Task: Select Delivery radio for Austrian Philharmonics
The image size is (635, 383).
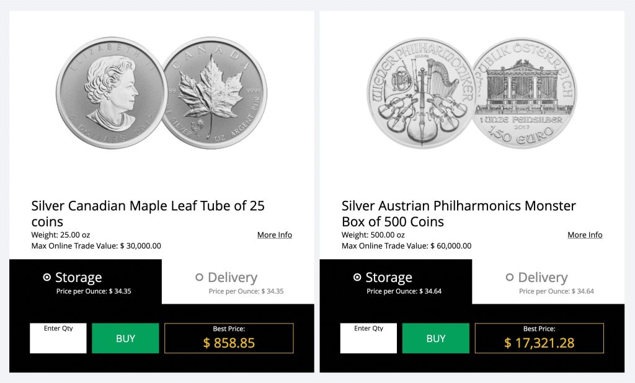Action: click(510, 278)
